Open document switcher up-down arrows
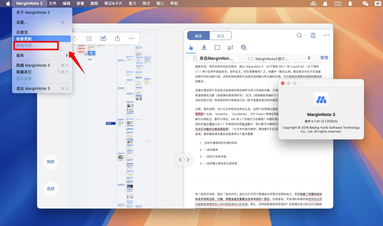Image resolution: width=383 pixels, height=226 pixels. click(309, 58)
